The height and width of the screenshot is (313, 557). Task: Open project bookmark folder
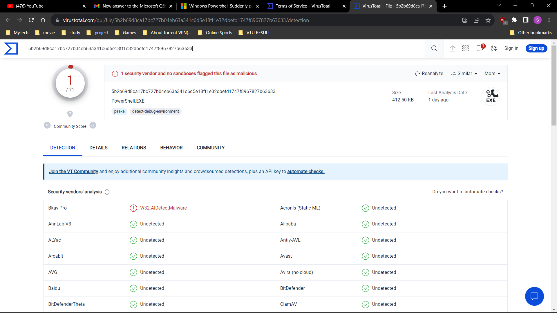pyautogui.click(x=97, y=33)
